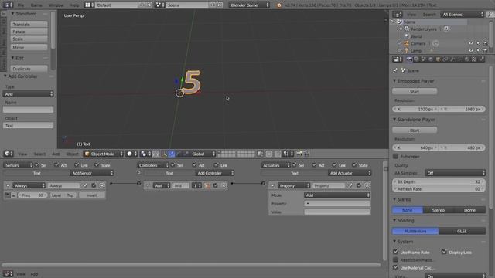
Task: Toggle Controllers Sel checkbox
Action: [173, 164]
